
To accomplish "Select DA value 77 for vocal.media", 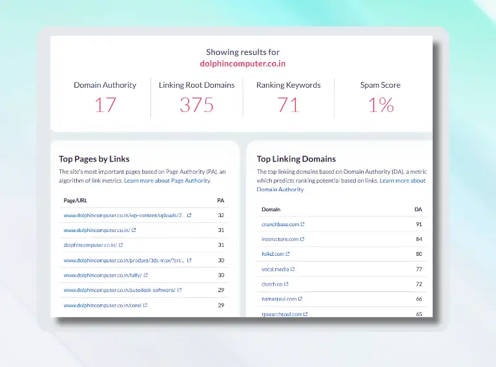I will coord(418,269).
